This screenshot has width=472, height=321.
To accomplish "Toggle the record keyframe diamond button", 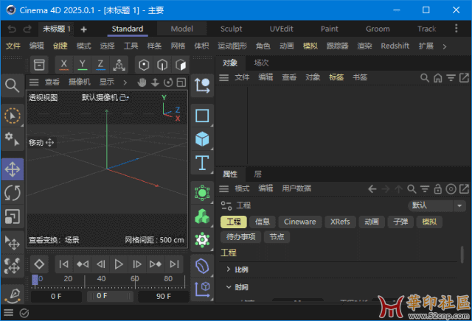I will 39,264.
